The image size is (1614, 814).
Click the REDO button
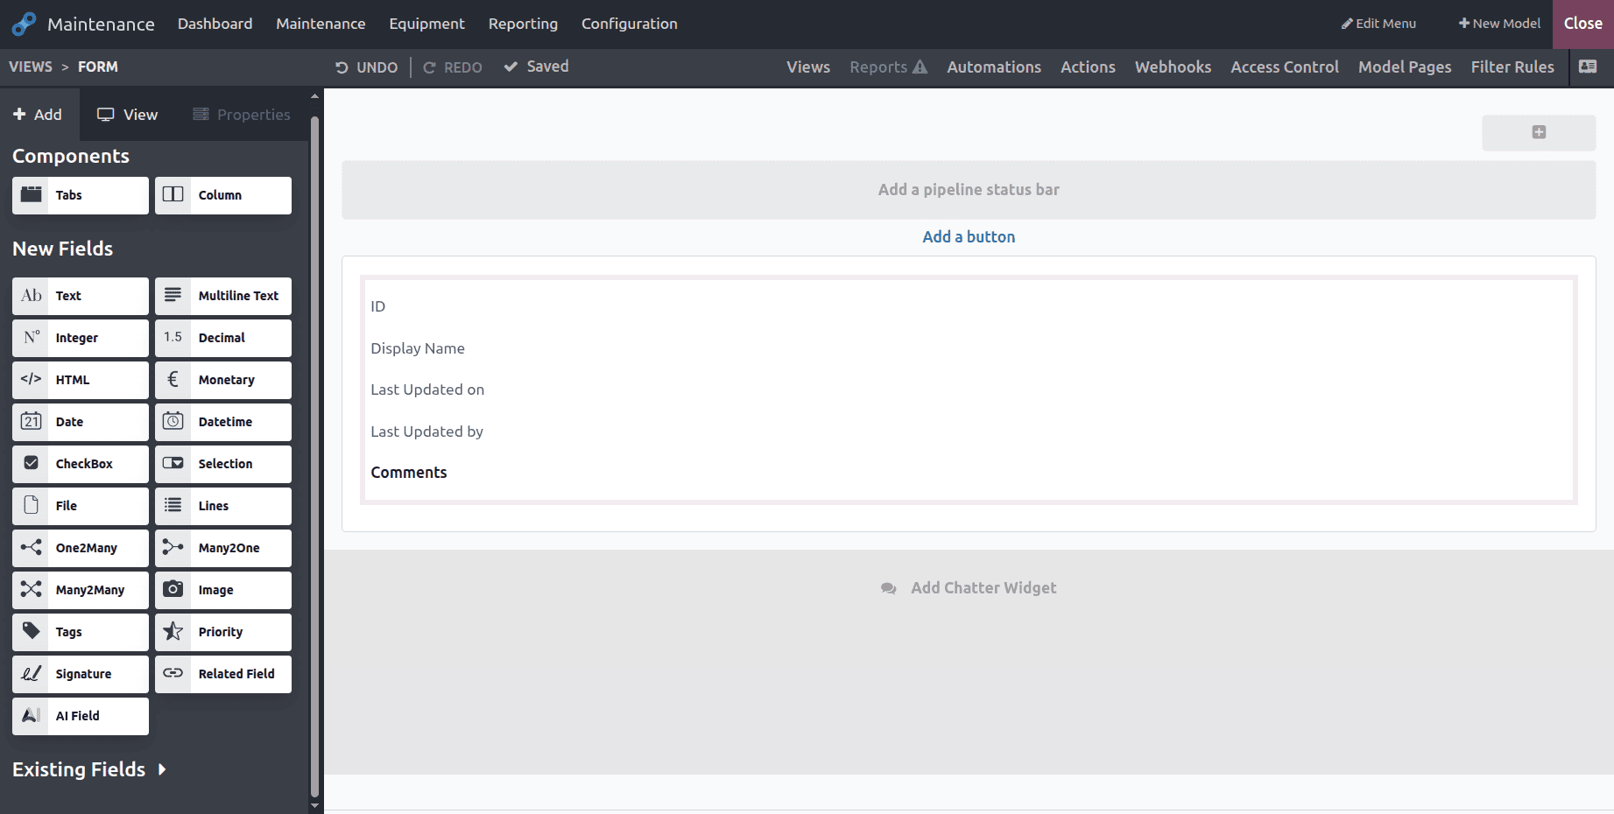tap(453, 67)
